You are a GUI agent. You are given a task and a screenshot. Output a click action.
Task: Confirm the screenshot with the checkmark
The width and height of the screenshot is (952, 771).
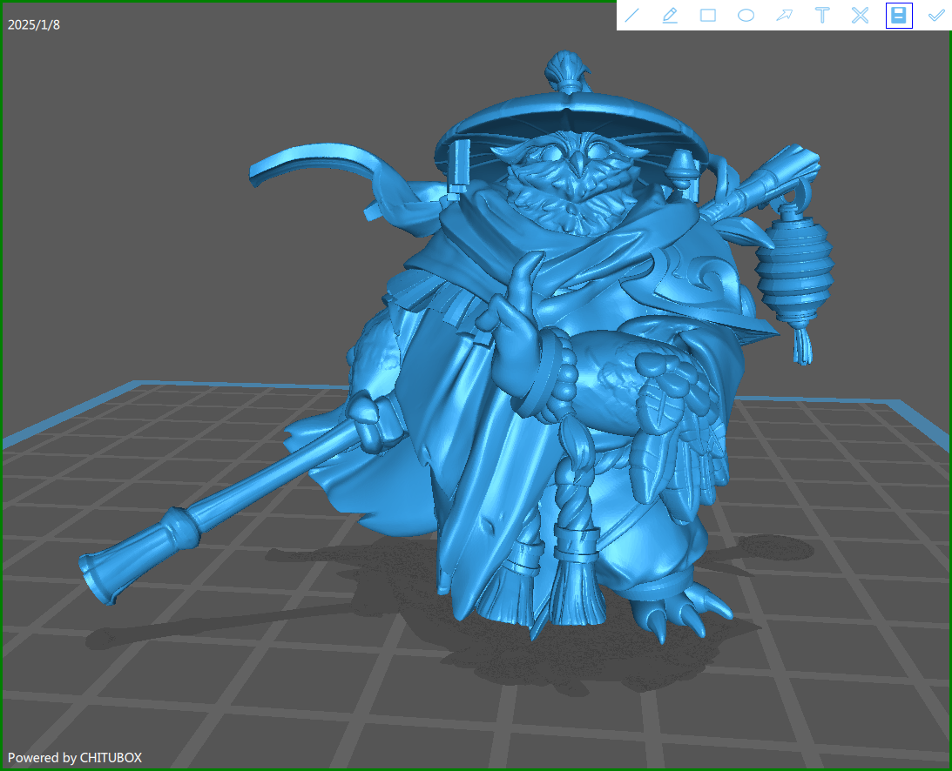(936, 16)
